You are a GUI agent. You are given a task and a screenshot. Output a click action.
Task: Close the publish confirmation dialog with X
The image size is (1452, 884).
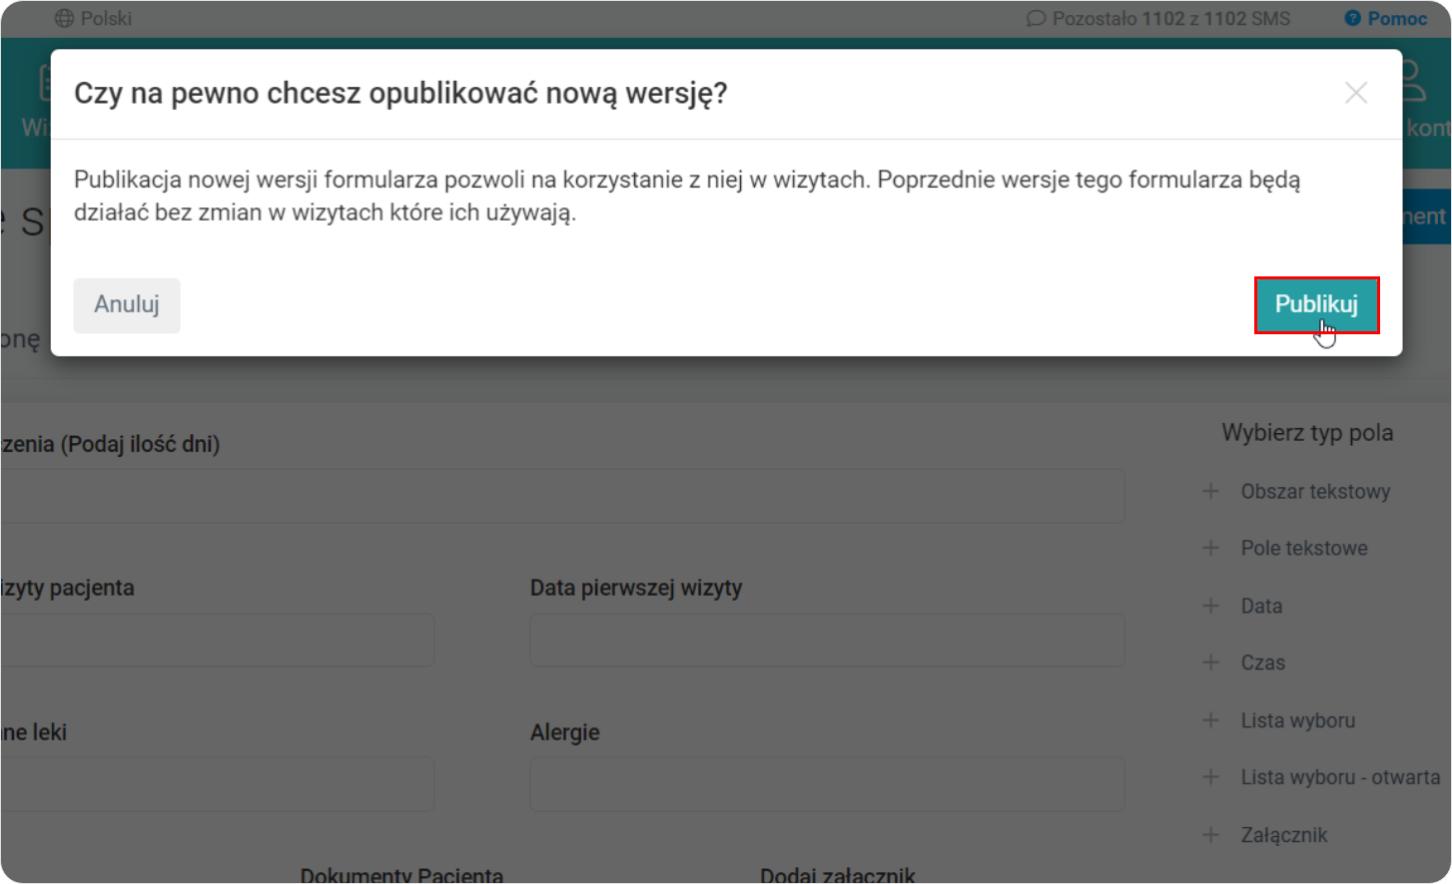tap(1356, 93)
